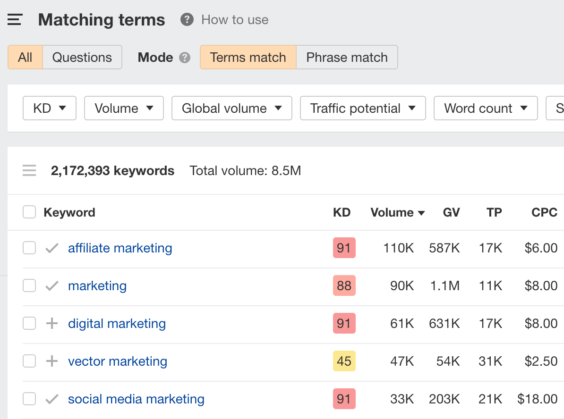Click the rows icon beside the keyword count

[x=29, y=170]
